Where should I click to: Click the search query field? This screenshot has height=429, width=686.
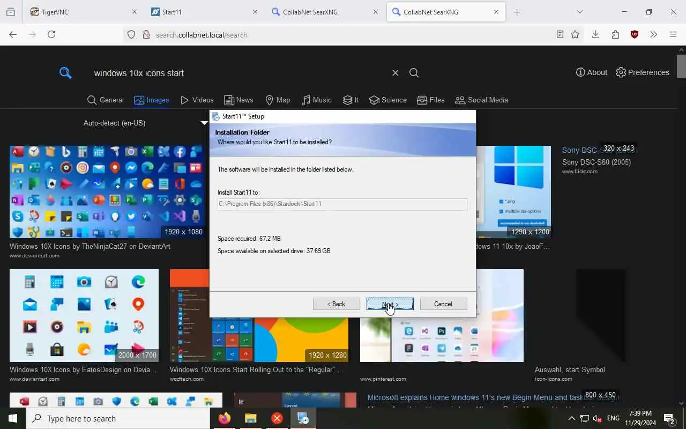238,73
